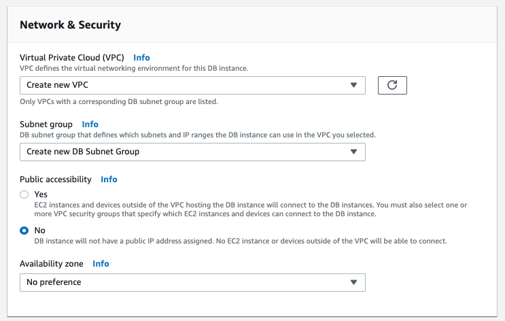This screenshot has width=505, height=321.
Task: Click the Public accessibility field label
Action: click(x=56, y=180)
